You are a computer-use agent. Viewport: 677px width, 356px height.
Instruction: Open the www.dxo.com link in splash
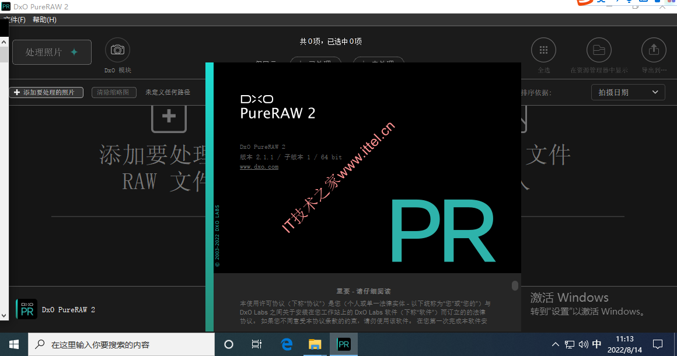coord(259,166)
